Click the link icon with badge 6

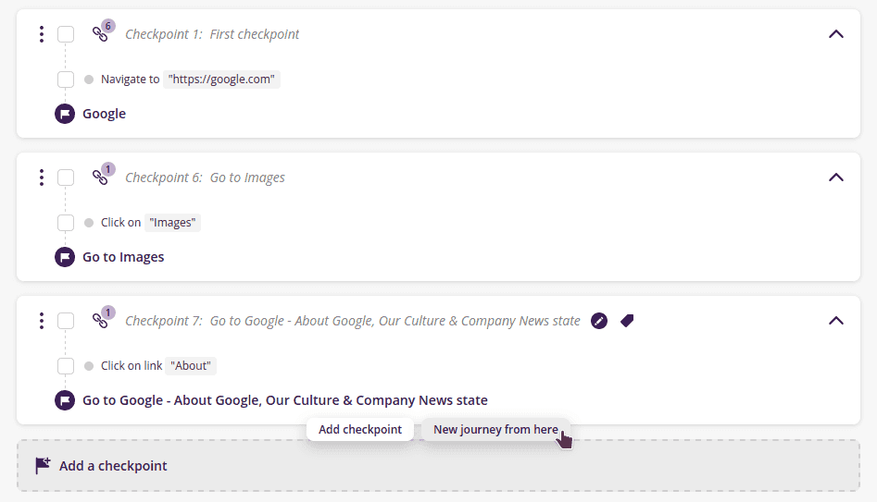pyautogui.click(x=100, y=34)
